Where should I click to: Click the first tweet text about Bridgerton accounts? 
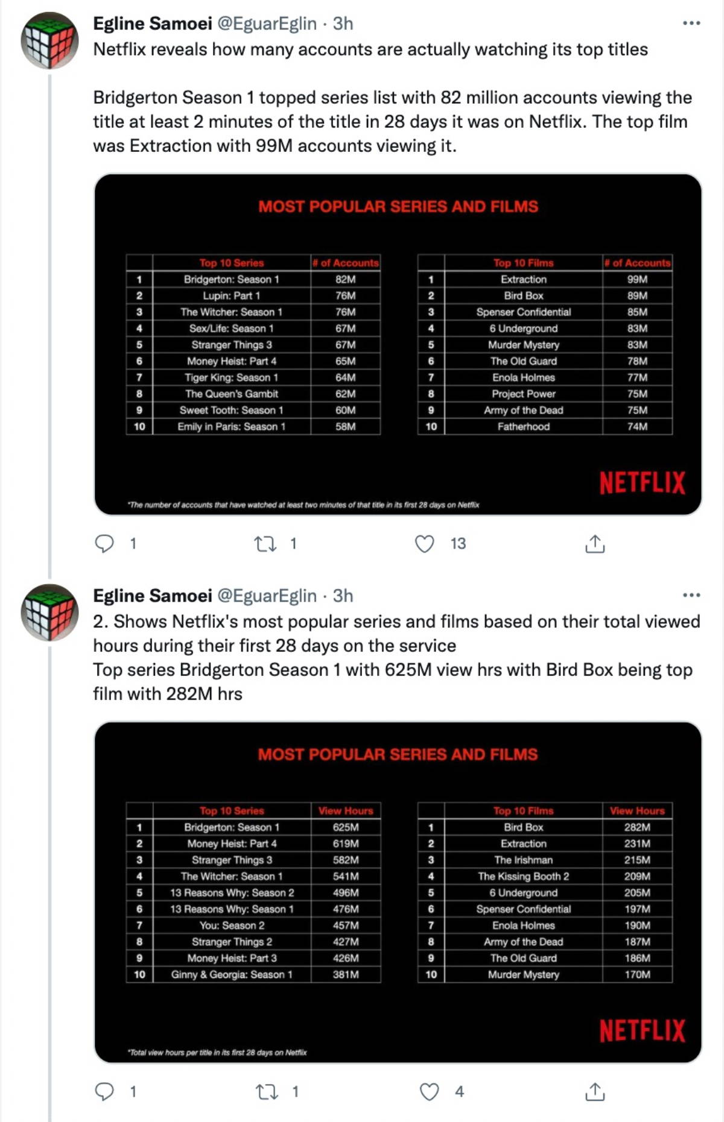(392, 121)
